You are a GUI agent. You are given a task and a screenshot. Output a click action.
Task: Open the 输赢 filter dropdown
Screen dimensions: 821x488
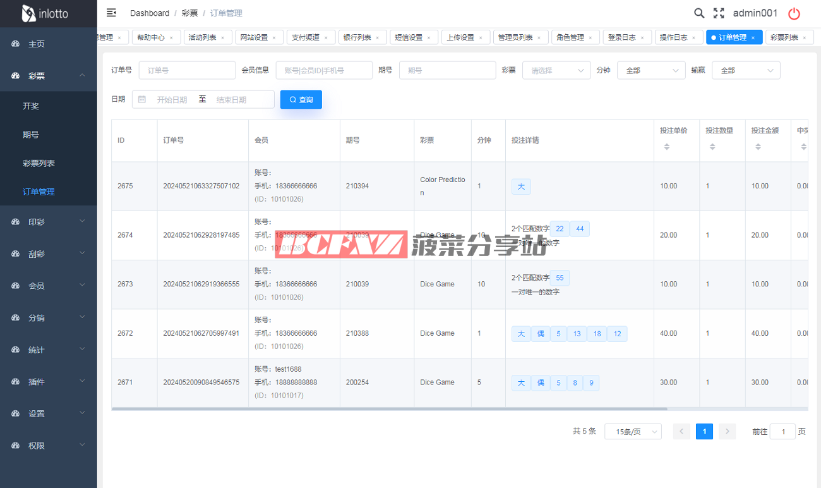pyautogui.click(x=746, y=70)
